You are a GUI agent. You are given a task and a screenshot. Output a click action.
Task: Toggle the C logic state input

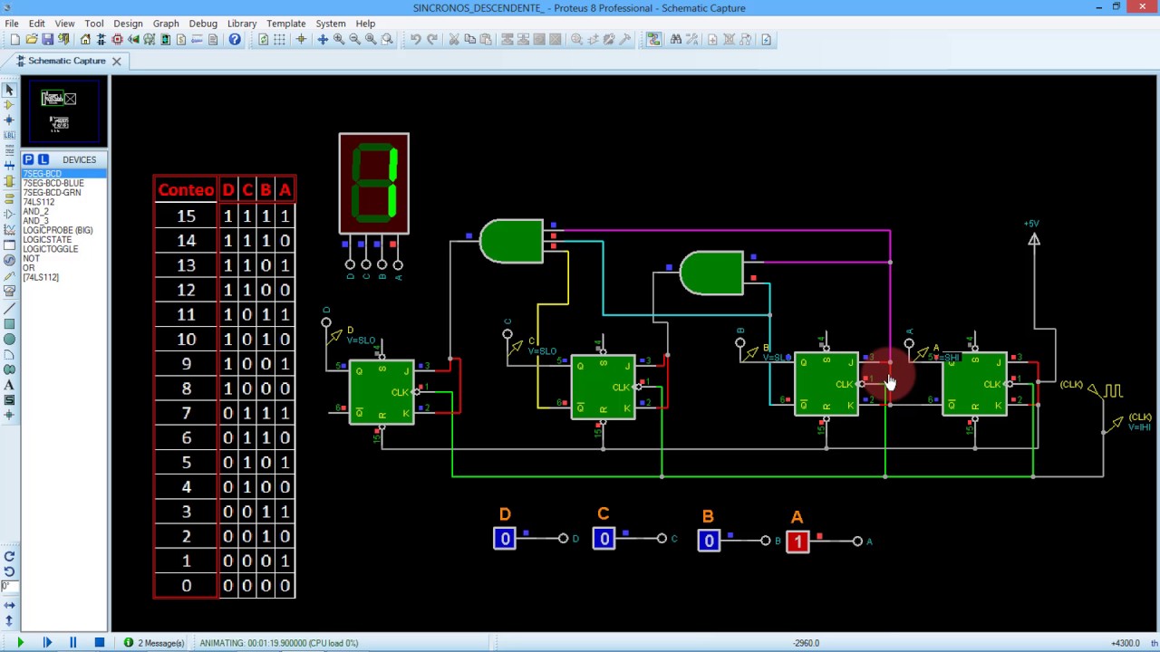pyautogui.click(x=604, y=539)
